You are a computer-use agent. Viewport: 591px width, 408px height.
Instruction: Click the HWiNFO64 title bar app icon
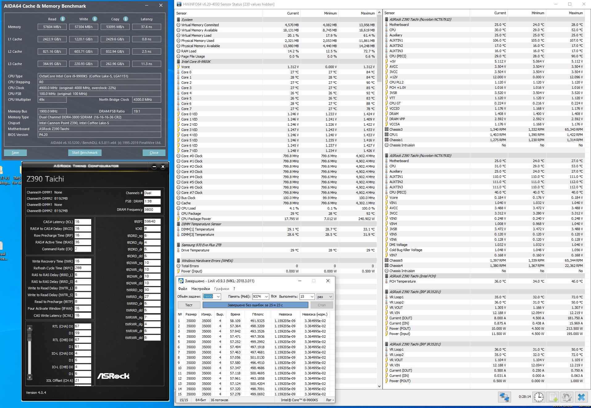179,4
